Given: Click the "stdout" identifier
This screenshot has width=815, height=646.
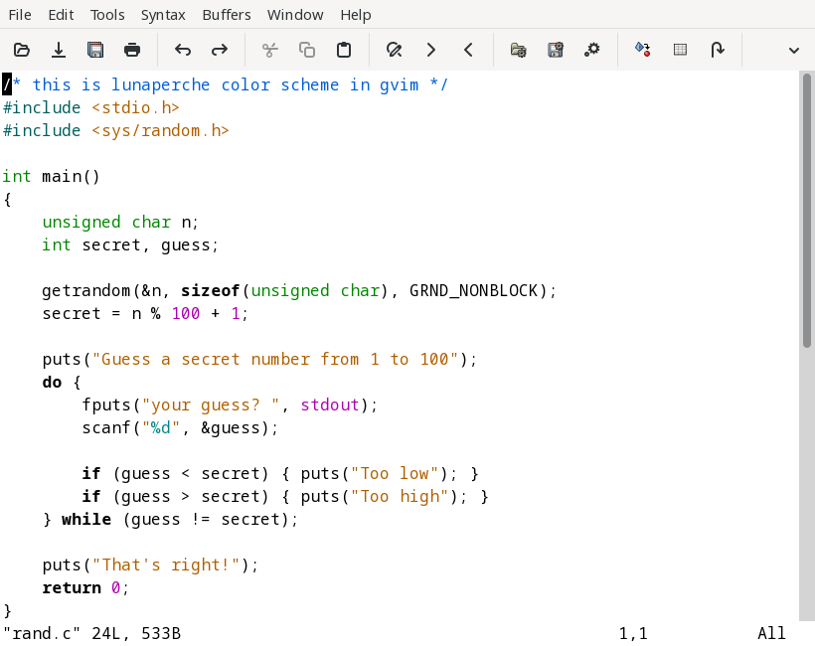Looking at the screenshot, I should click(330, 404).
